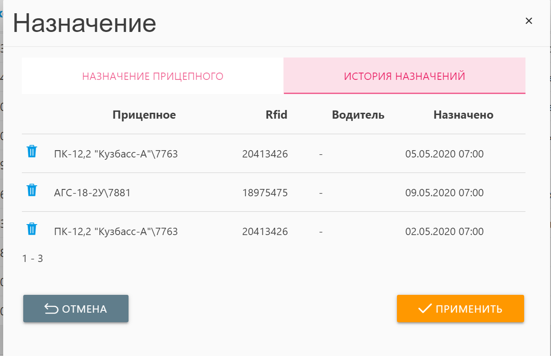Screen dimensions: 551x356
Task: Close the Назначение dialog with X
Action: 529,21
